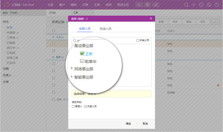
Task: Open the 客户 menu in top navigation
Action: coord(62,5)
